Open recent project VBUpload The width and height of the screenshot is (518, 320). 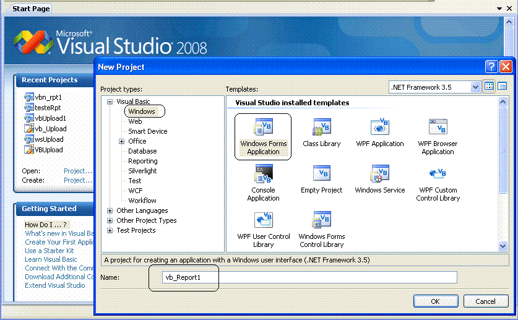point(43,150)
